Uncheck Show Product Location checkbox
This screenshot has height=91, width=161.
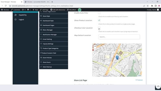(x=99, y=20)
